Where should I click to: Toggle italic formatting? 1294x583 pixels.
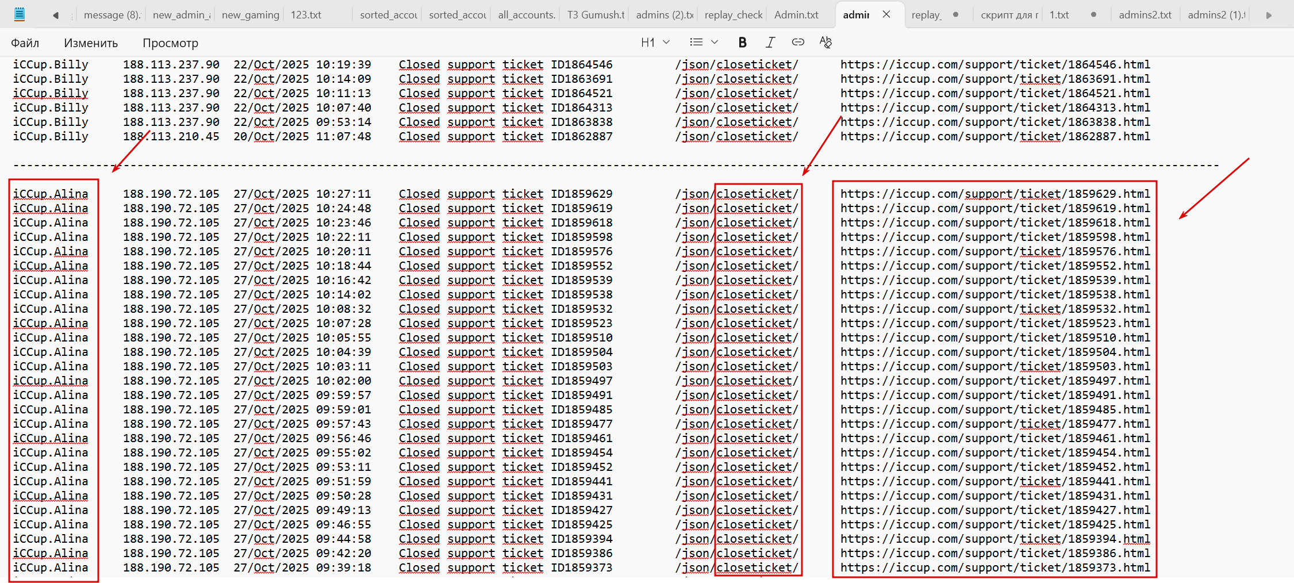770,42
